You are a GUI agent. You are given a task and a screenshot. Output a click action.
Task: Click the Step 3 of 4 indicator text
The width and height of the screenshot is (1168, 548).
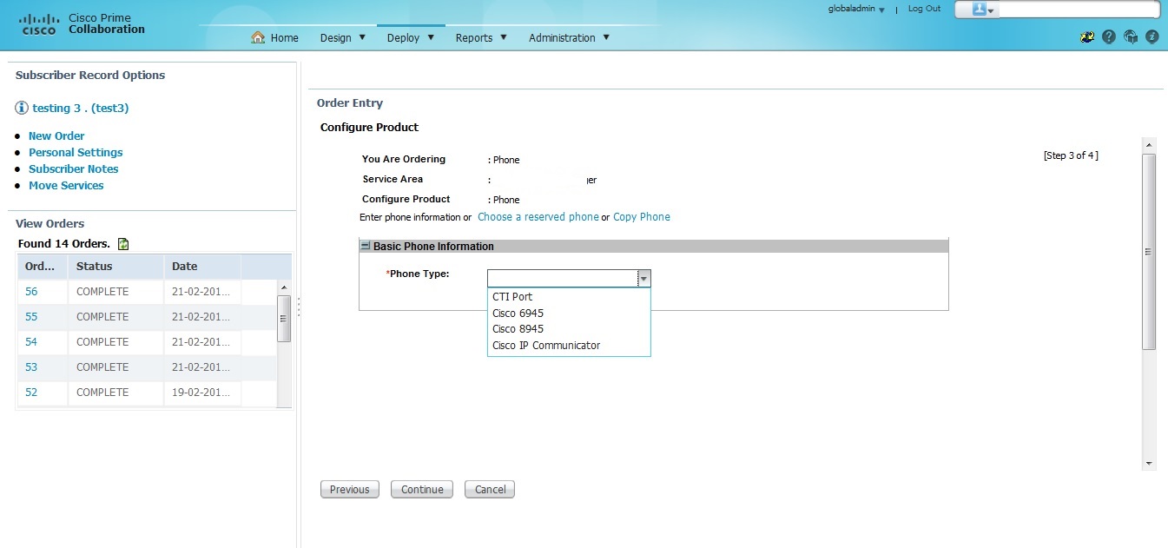pyautogui.click(x=1071, y=156)
